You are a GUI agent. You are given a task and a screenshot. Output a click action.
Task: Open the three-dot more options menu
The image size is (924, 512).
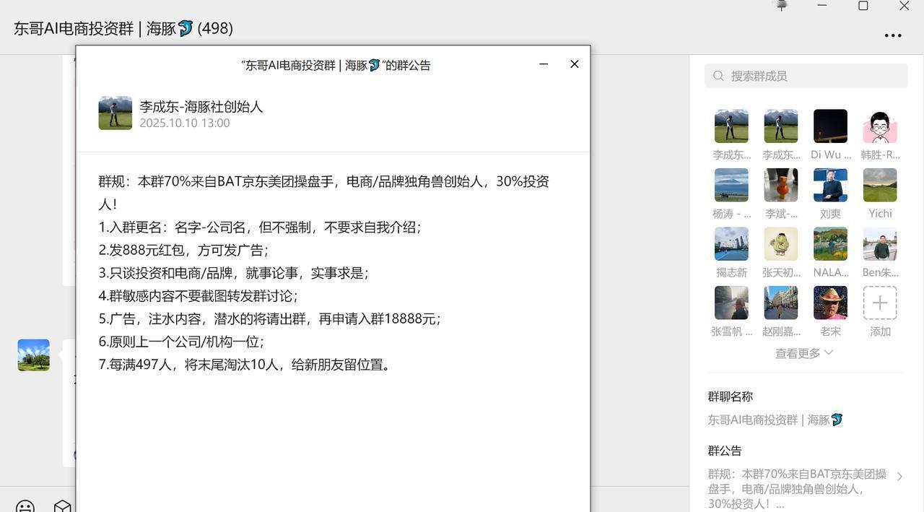893,35
